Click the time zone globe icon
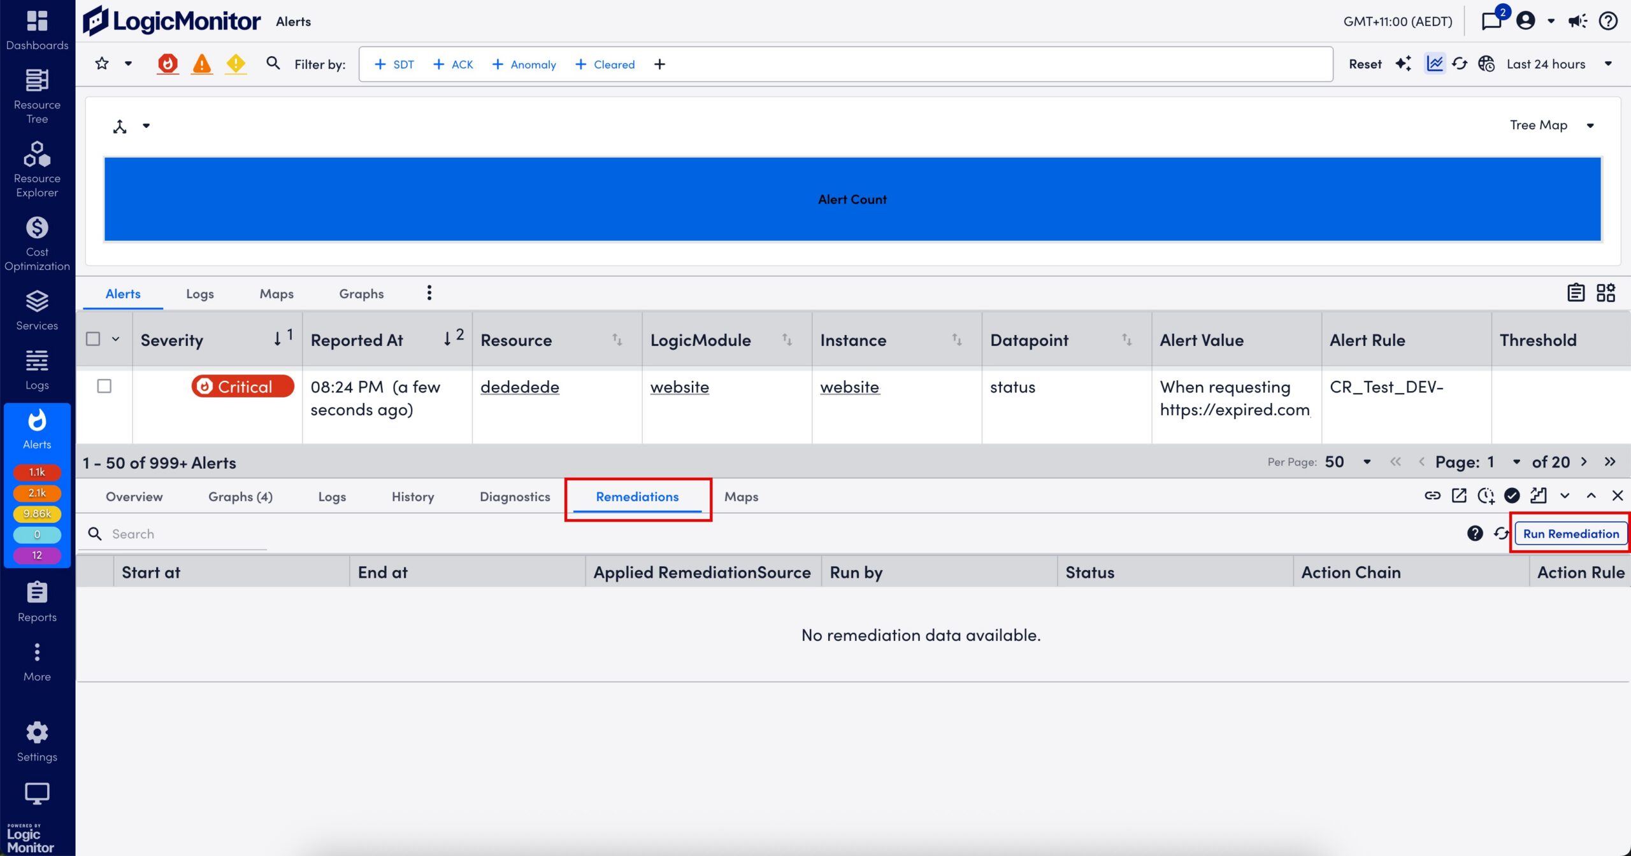 click(x=1486, y=64)
